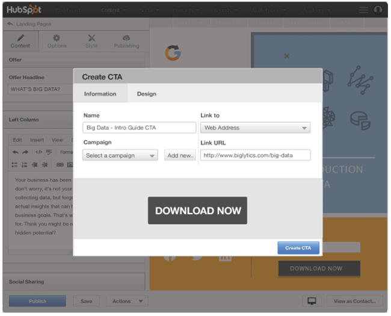The height and width of the screenshot is (316, 391).
Task: Open the editor Edit menu
Action: tap(17, 140)
